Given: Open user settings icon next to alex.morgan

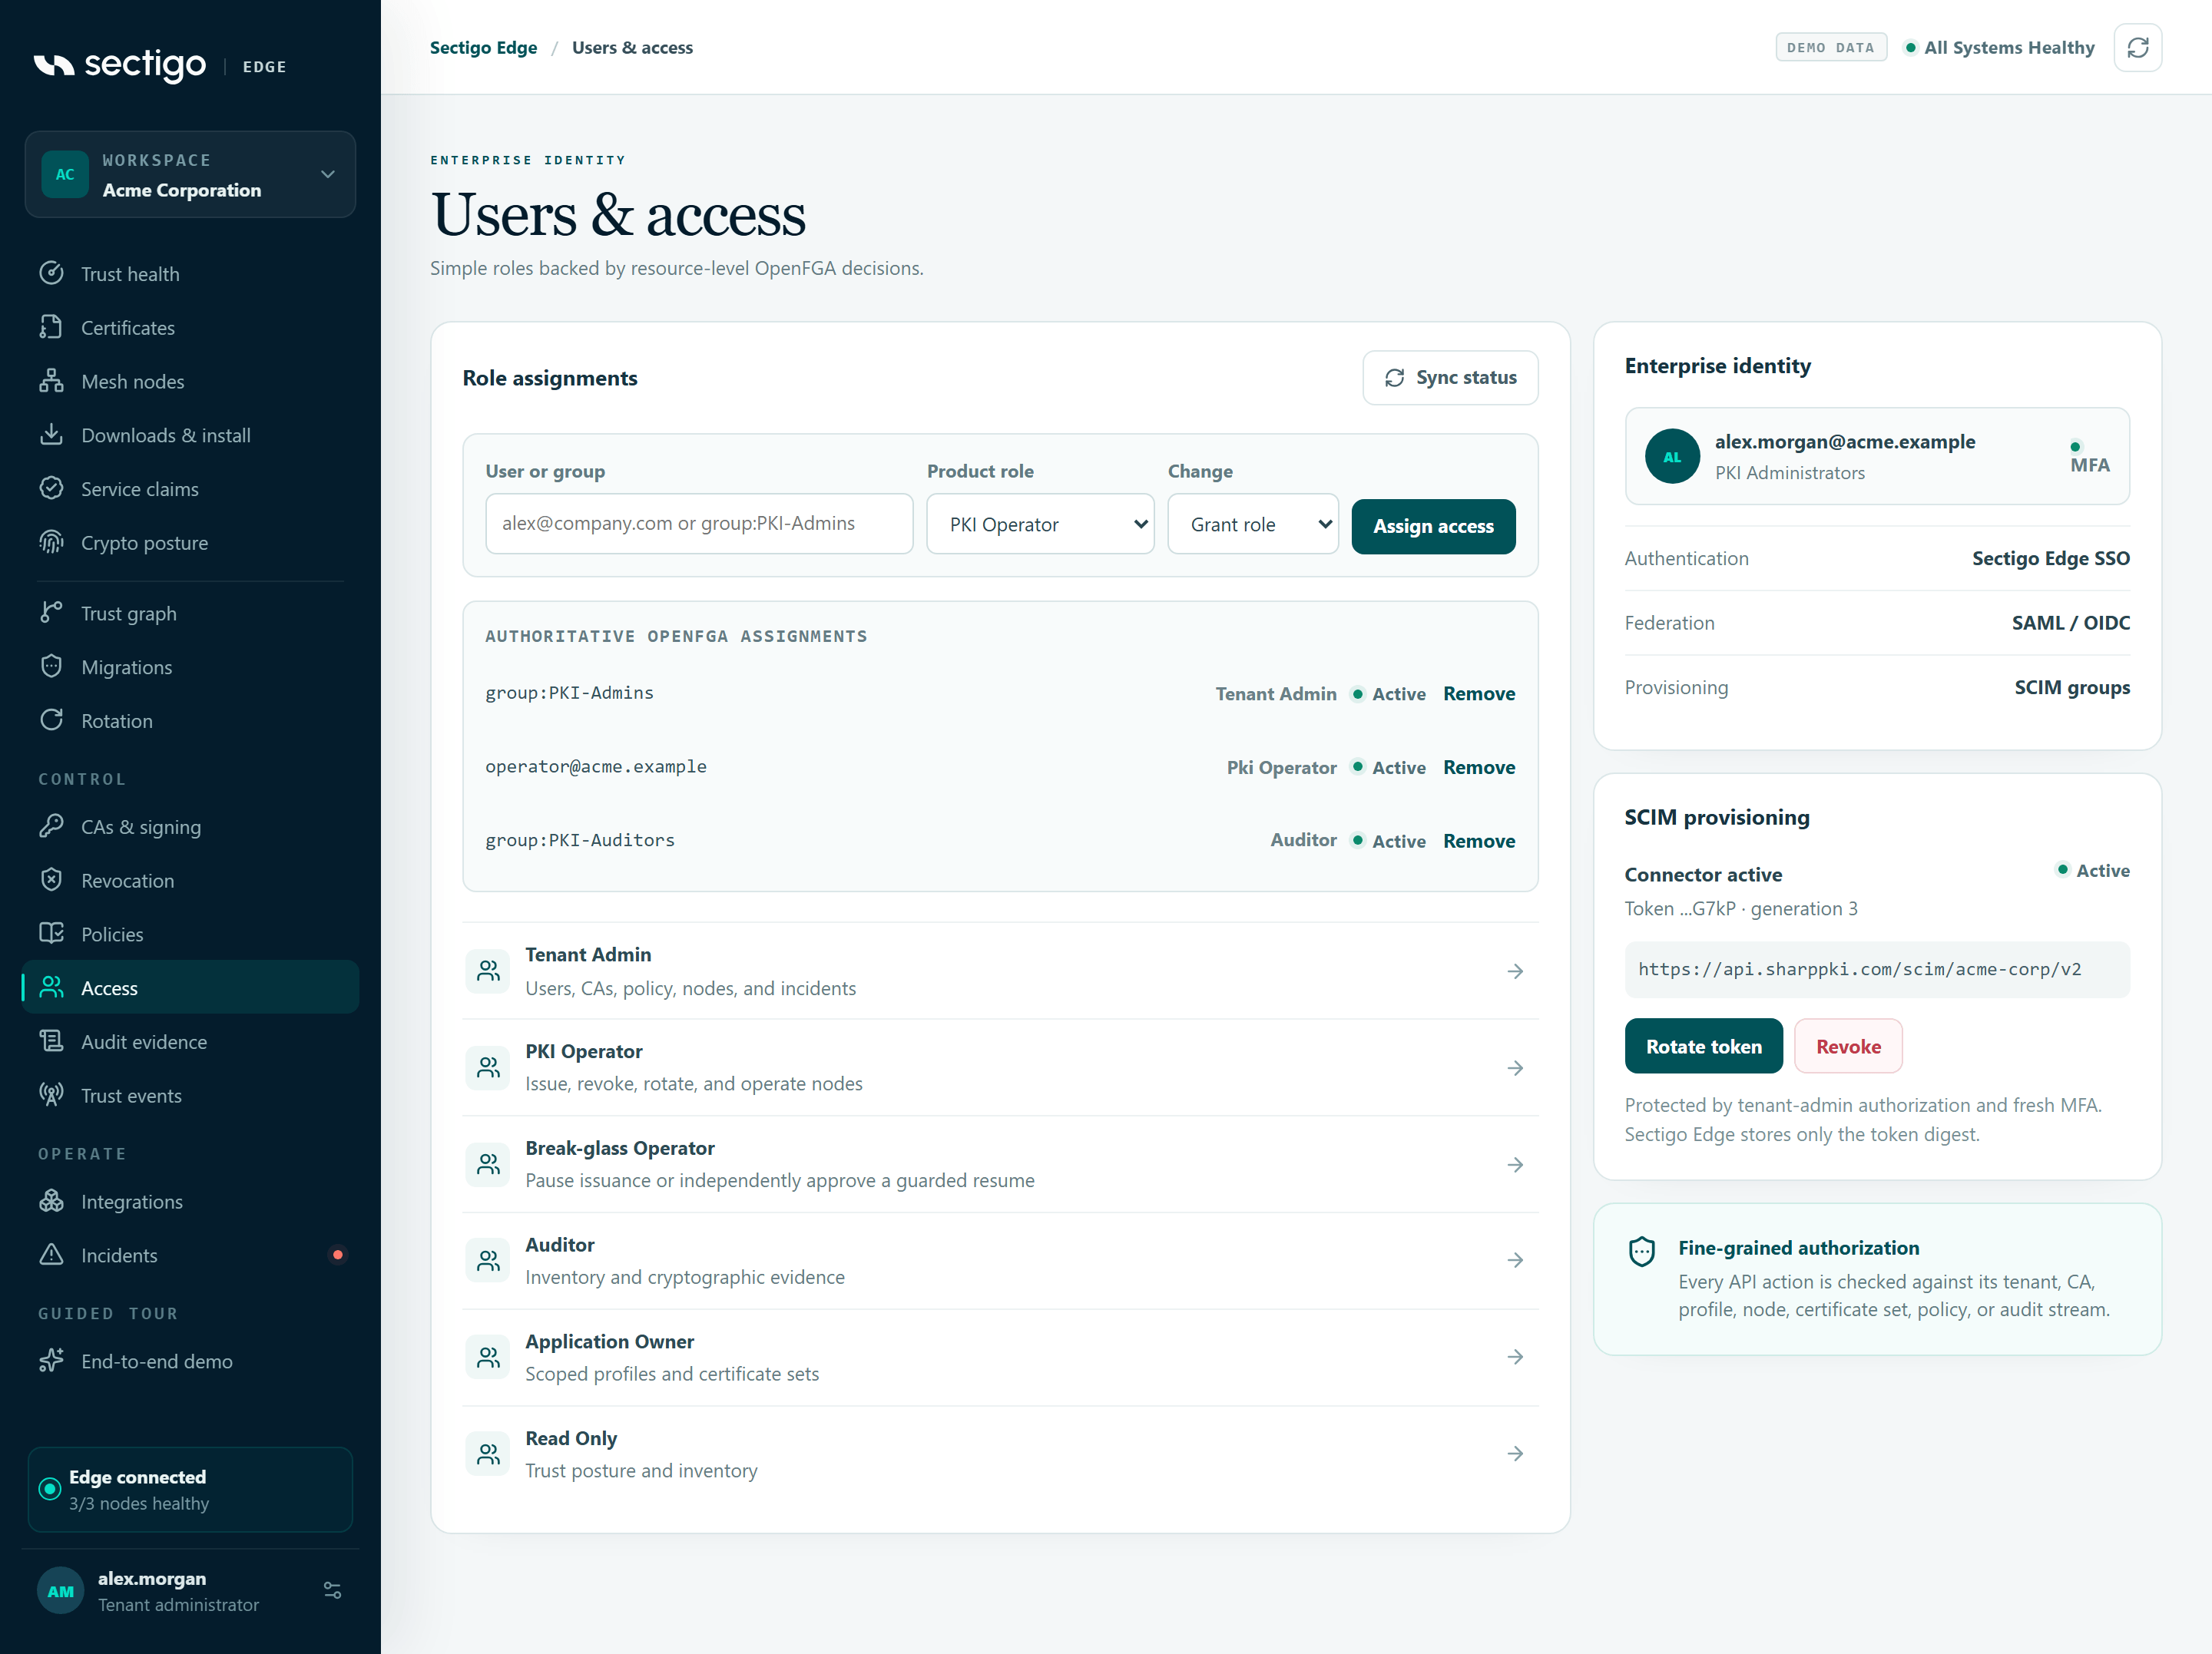Looking at the screenshot, I should tap(333, 1590).
